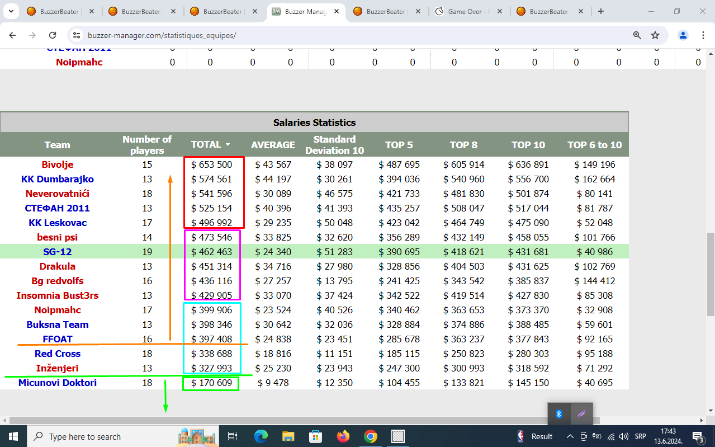The image size is (715, 447).
Task: Click the Salaries Statistics table title
Action: tap(314, 123)
